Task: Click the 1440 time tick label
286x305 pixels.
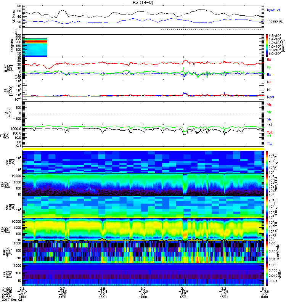Action: (103, 297)
